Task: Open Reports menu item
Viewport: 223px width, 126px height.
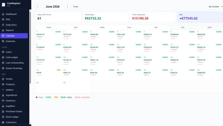Action: (x=14, y=30)
